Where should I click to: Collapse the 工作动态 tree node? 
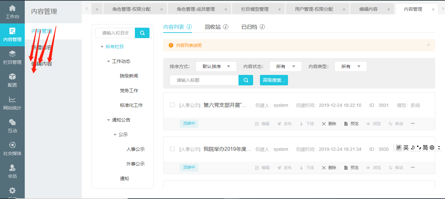(109, 62)
